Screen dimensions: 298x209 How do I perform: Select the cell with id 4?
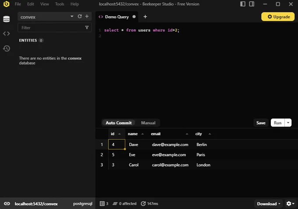117,145
